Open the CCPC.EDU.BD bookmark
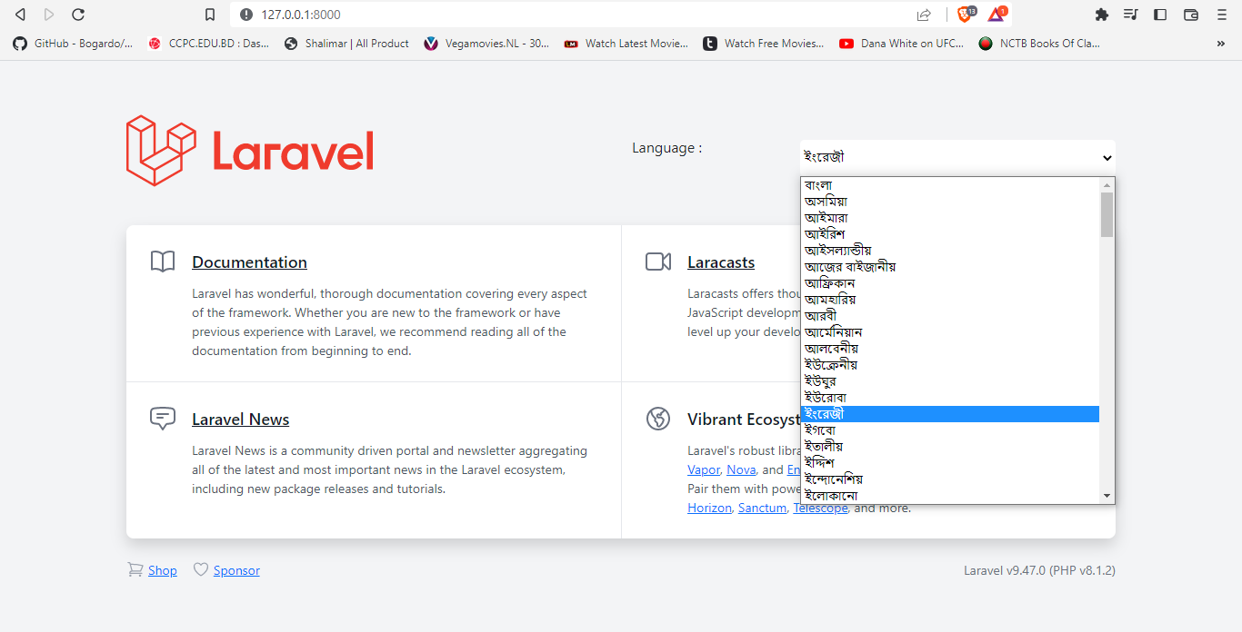The height and width of the screenshot is (632, 1242). (208, 43)
